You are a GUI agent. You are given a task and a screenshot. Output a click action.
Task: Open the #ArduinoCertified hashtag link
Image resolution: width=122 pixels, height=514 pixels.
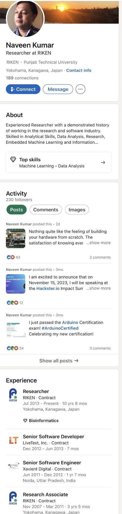point(60,328)
